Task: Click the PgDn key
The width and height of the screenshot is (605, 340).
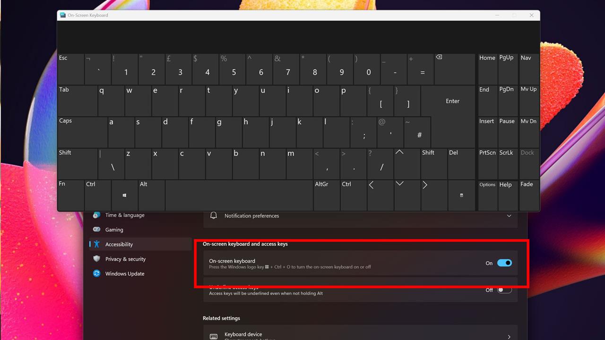Action: [508, 101]
